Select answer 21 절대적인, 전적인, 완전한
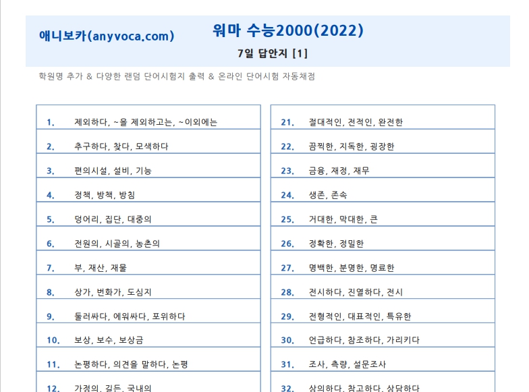This screenshot has width=529, height=392. [356, 122]
